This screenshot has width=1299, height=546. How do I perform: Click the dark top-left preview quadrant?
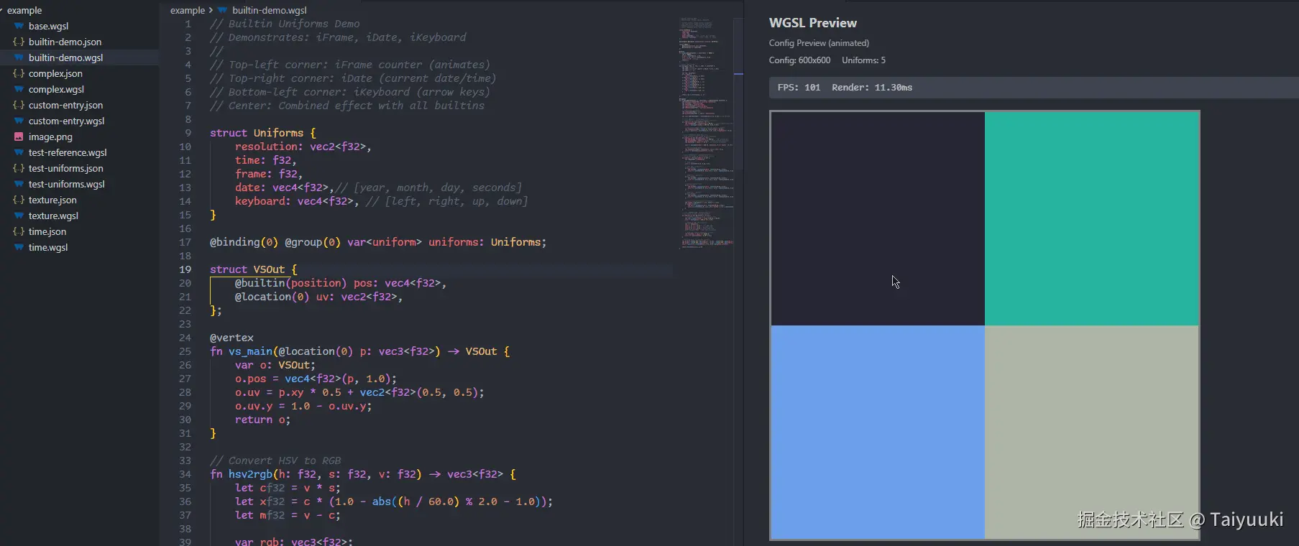coord(878,218)
